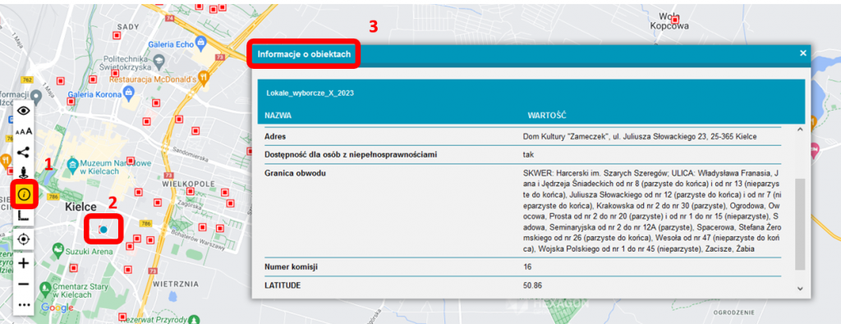Locate my position with the target icon

[x=23, y=239]
